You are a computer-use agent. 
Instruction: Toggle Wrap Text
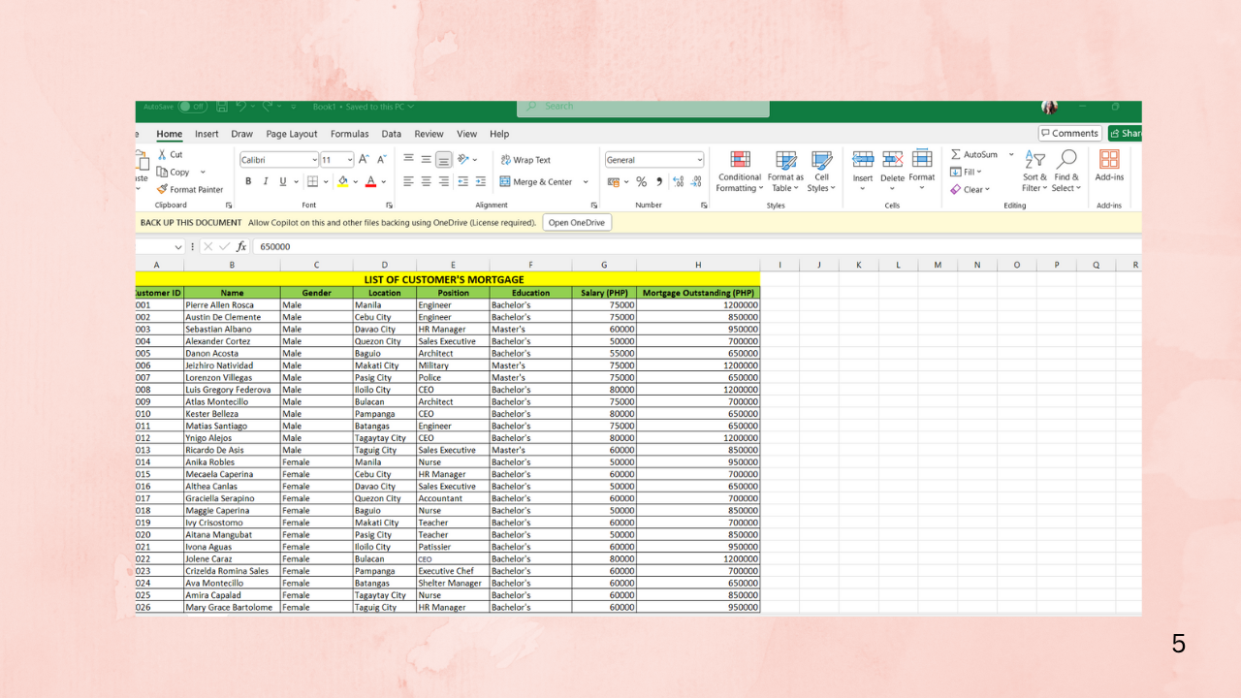[525, 160]
